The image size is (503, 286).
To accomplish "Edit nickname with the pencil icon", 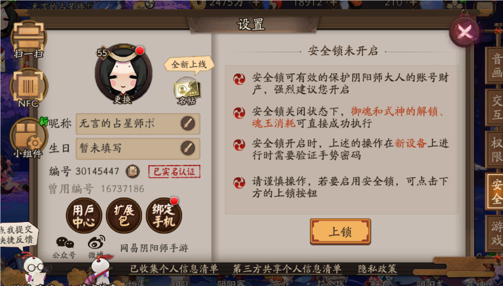I will (188, 124).
